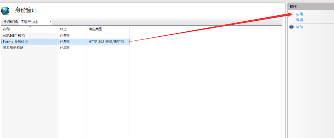Open 编辑... in the actions pane

301,20
